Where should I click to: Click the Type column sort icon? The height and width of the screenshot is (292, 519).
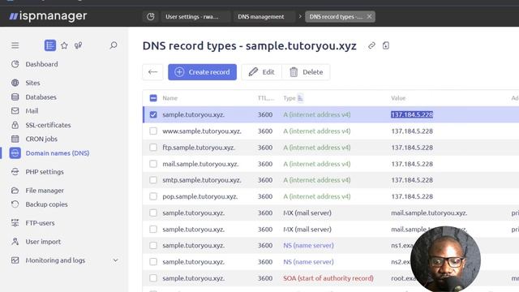click(300, 98)
